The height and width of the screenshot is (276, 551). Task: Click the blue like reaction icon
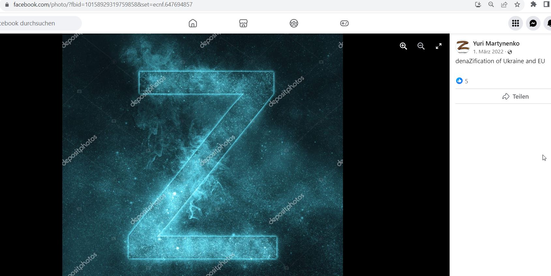click(x=459, y=81)
